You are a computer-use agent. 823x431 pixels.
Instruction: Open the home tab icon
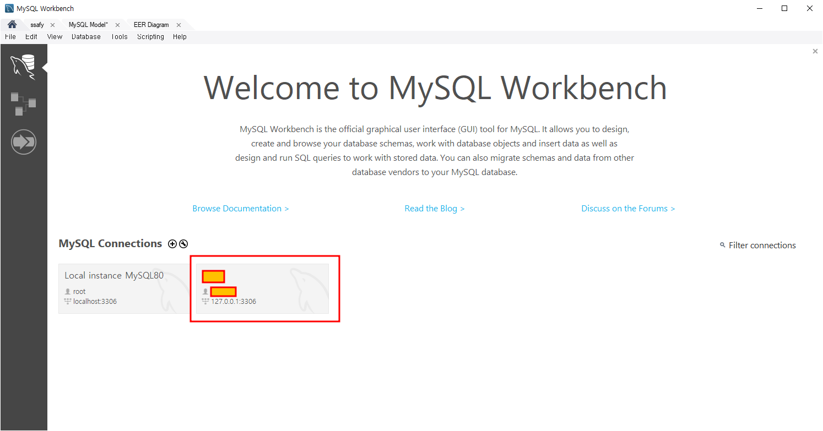tap(12, 25)
